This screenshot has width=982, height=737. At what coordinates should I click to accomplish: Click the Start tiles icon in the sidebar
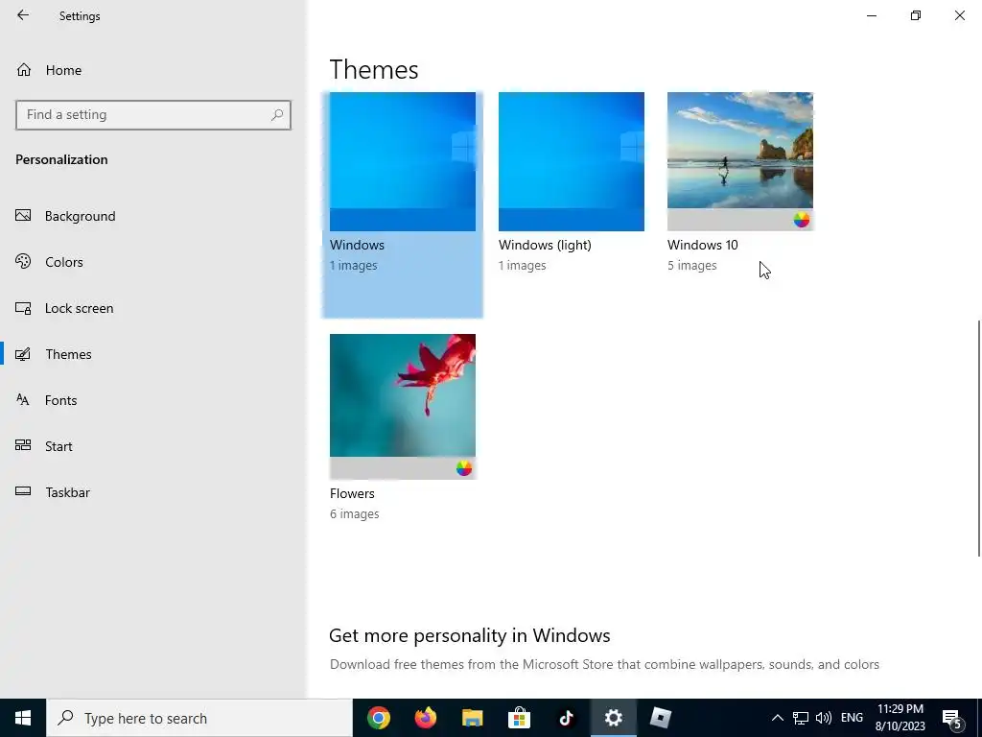pyautogui.click(x=23, y=445)
